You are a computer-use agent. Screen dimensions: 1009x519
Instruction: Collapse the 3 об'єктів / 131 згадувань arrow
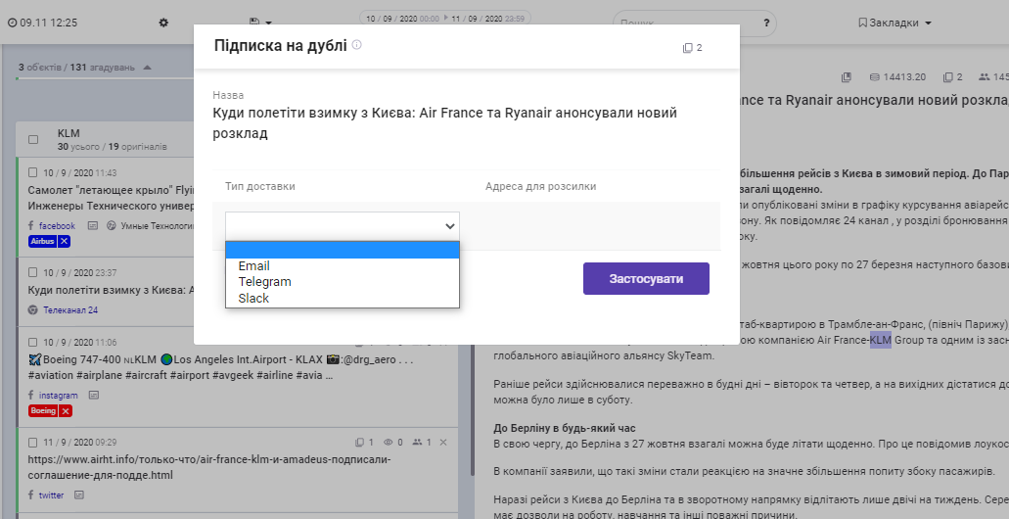(148, 67)
